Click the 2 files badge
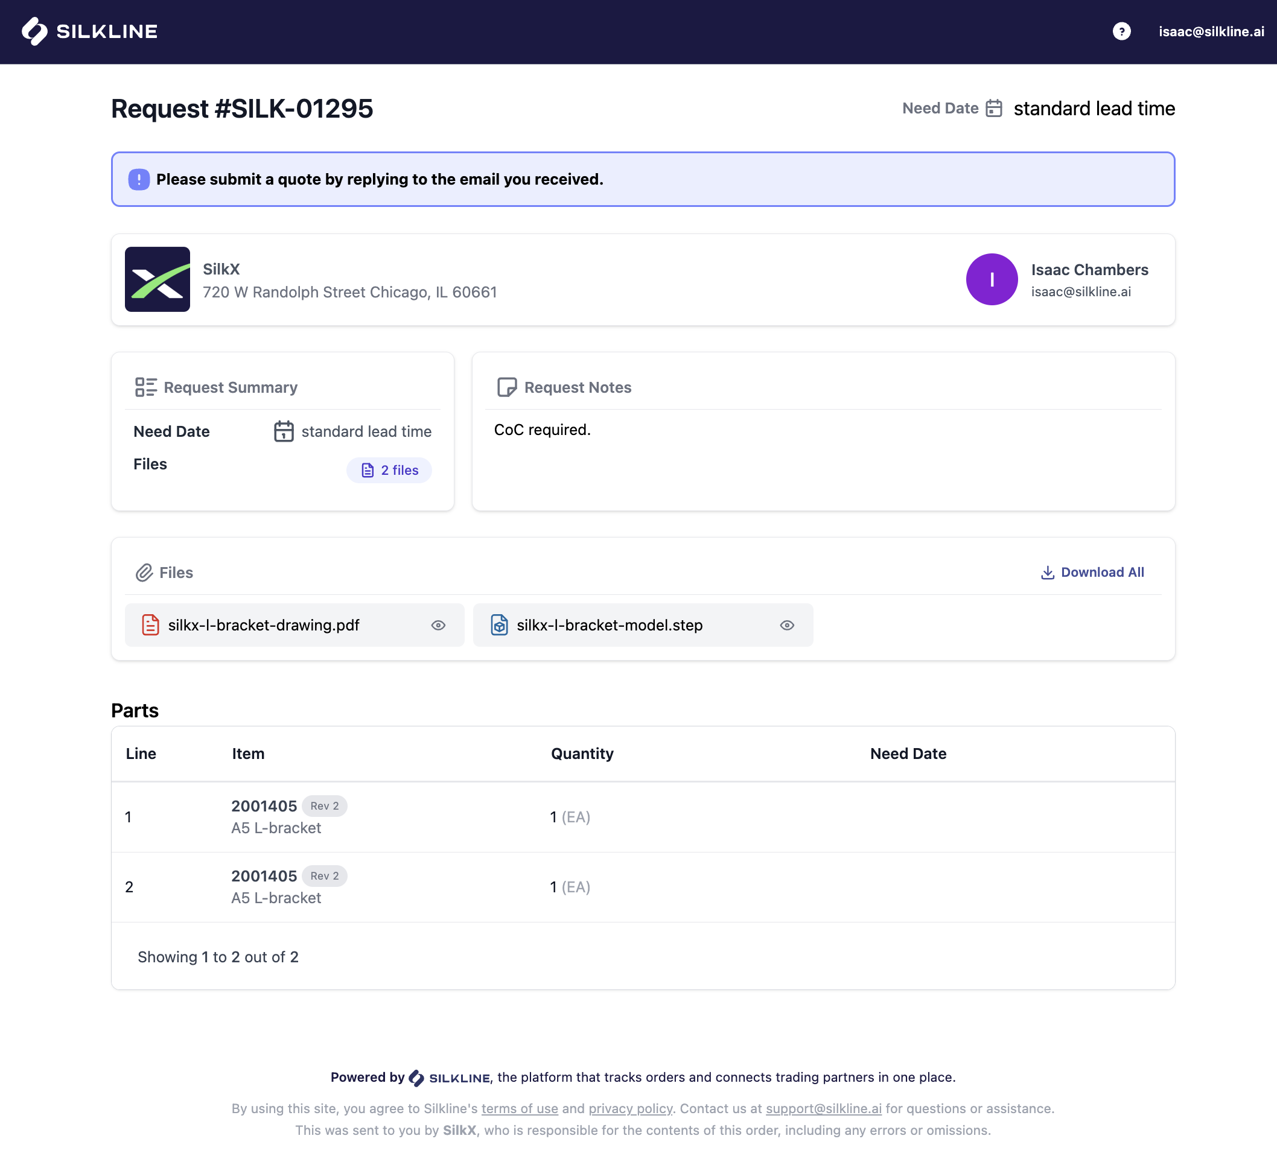1277x1162 pixels. point(389,470)
